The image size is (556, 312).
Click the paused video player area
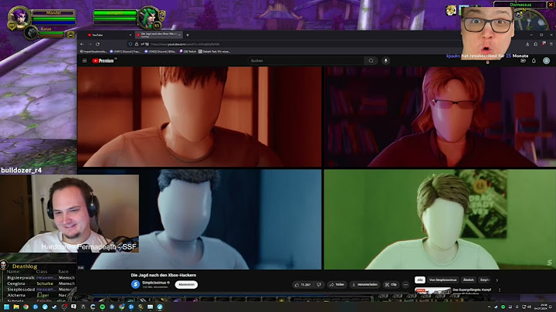pos(317,168)
